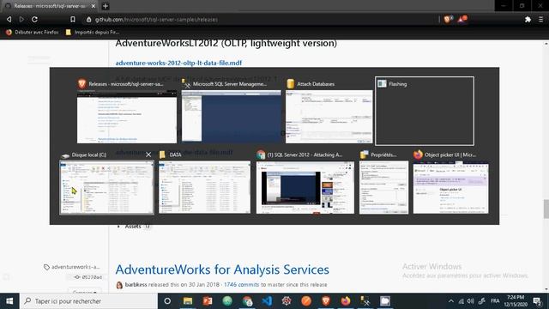Open the Brave hamburger menu
549x309 pixels.
pyautogui.click(x=540, y=20)
